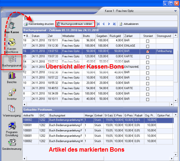Sort positions by Artikel Nr header
This screenshot has height=161, width=180.
click(x=31, y=116)
